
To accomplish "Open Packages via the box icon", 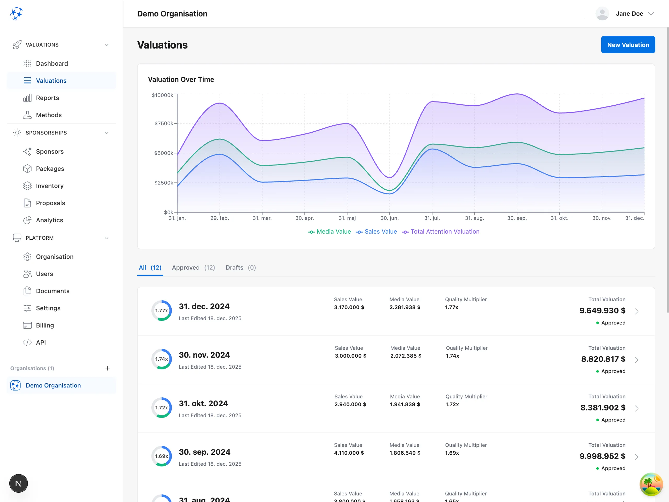I will pyautogui.click(x=27, y=168).
